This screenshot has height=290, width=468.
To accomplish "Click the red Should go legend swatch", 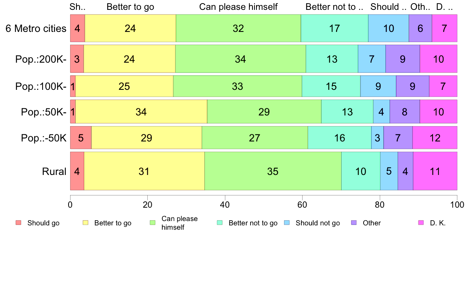I will click(19, 223).
